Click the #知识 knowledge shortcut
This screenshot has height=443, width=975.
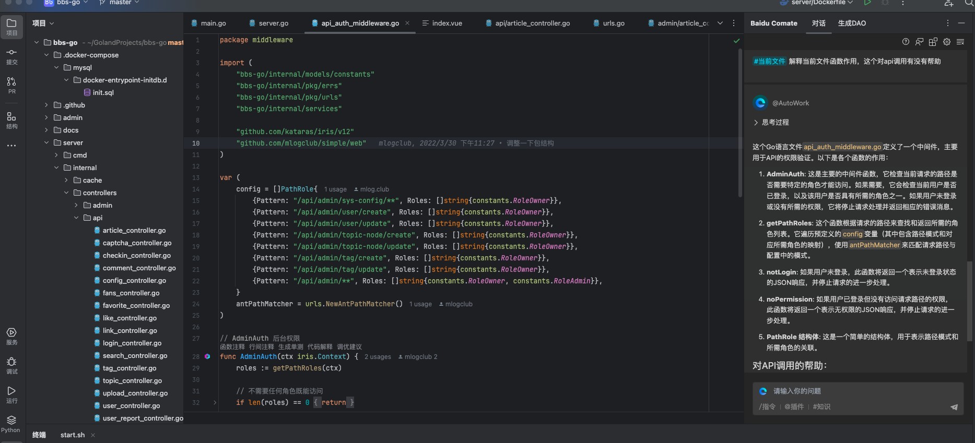[821, 407]
